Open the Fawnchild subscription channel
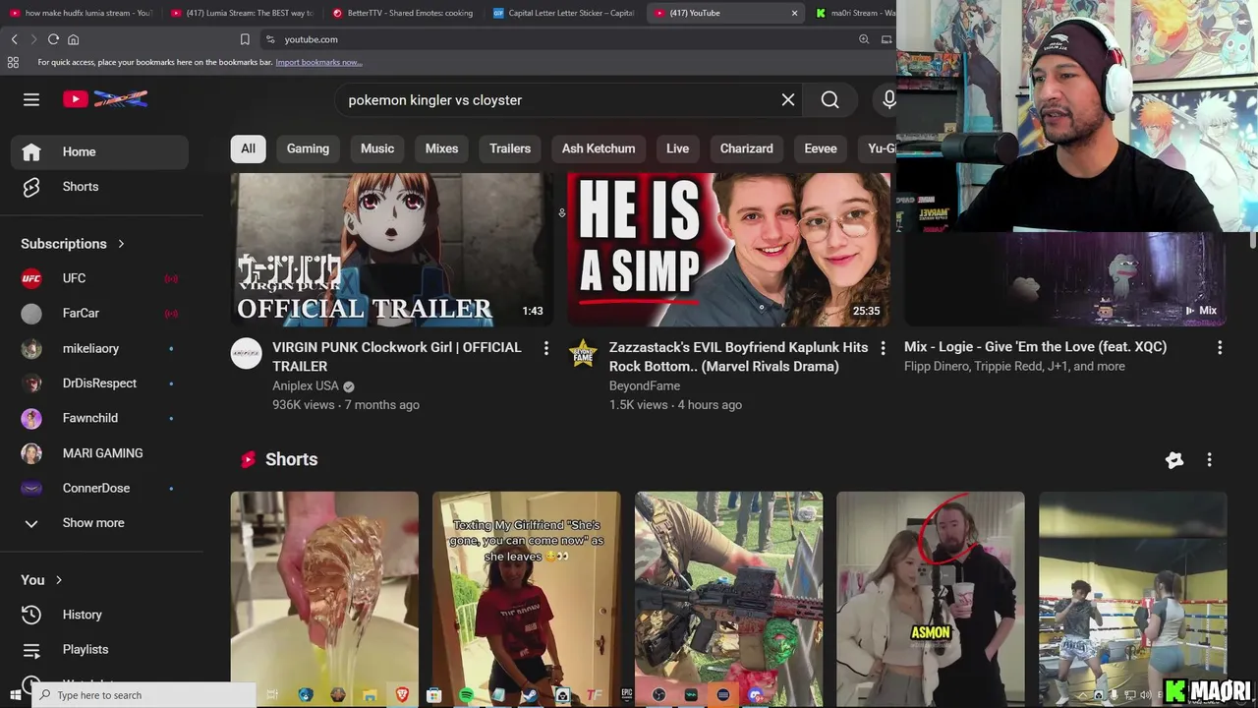The height and width of the screenshot is (708, 1258). (99, 418)
